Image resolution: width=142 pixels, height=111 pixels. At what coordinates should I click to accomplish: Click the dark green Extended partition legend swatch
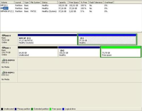pos(32,109)
